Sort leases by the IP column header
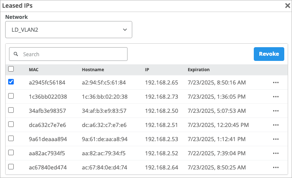 (147, 69)
